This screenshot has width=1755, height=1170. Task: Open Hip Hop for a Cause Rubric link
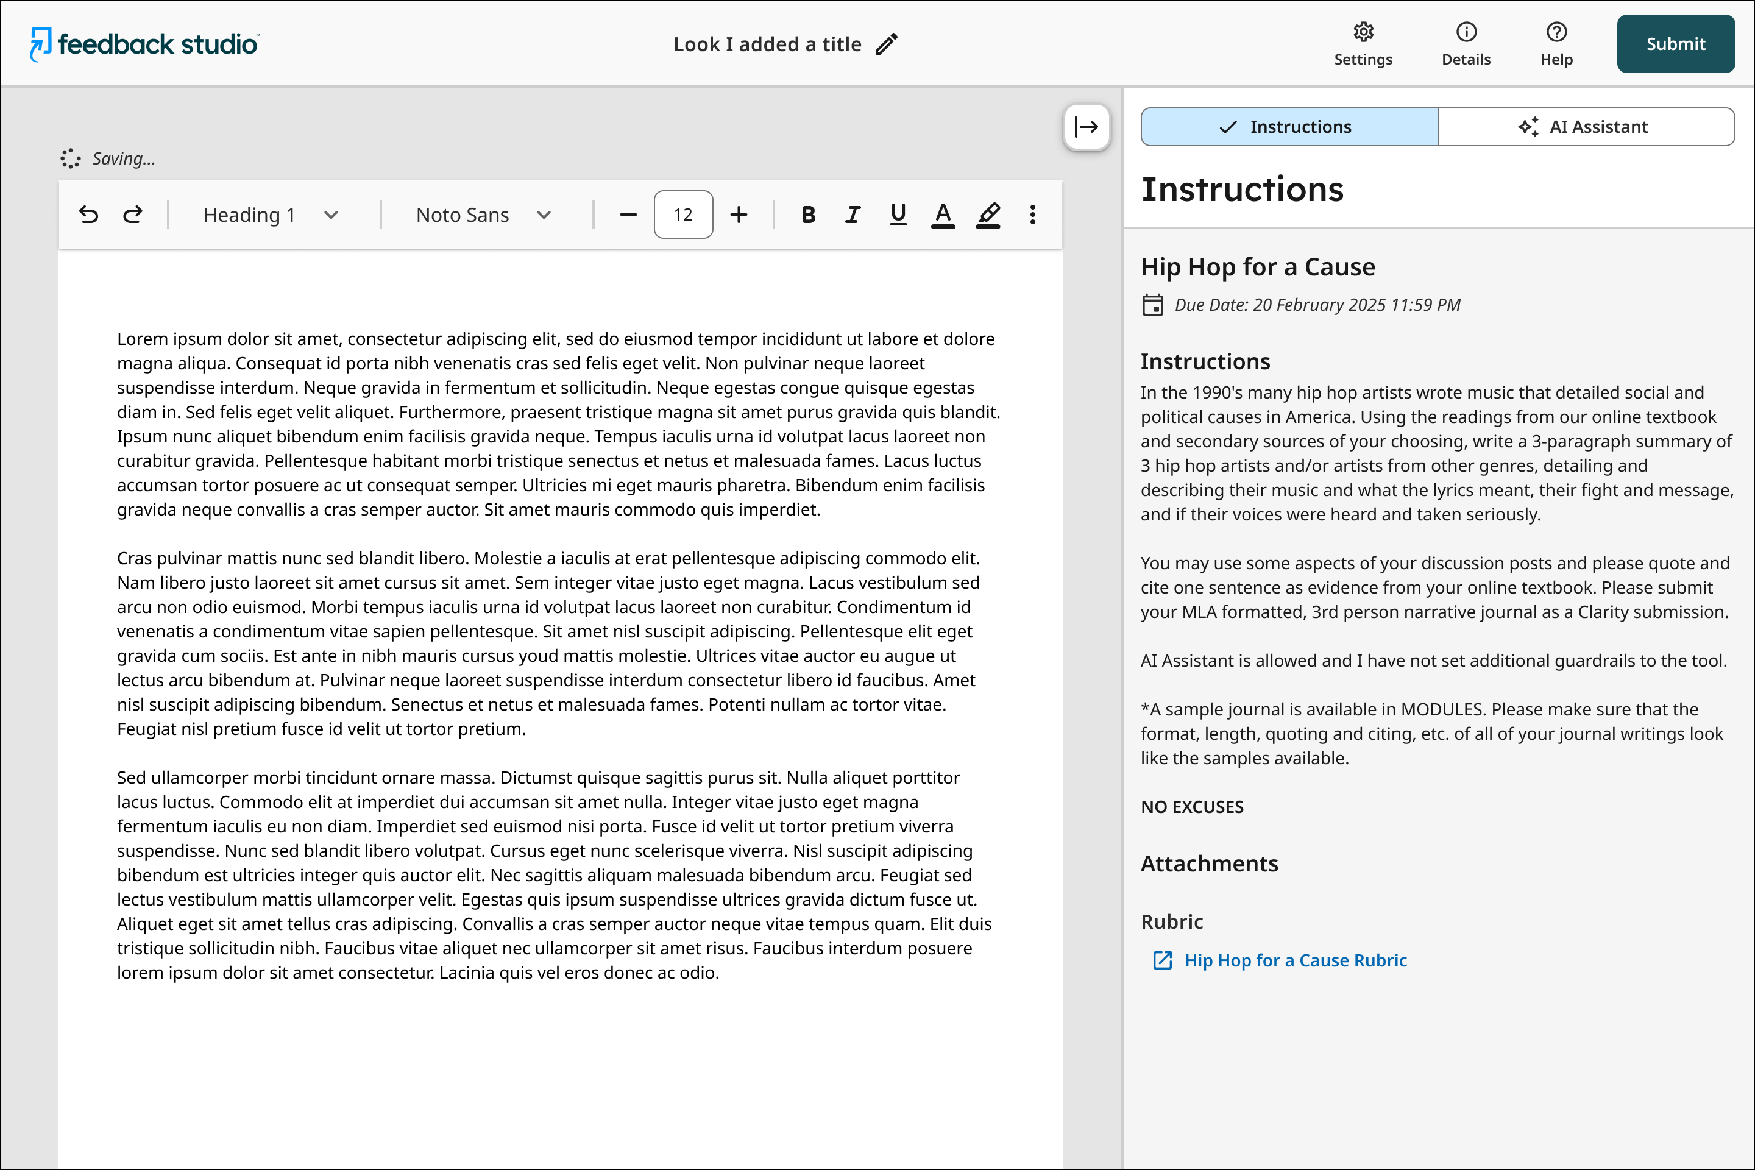pyautogui.click(x=1296, y=960)
